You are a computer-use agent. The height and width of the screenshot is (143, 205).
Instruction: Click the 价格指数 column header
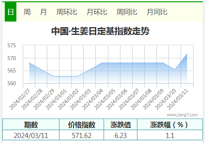click(x=82, y=124)
